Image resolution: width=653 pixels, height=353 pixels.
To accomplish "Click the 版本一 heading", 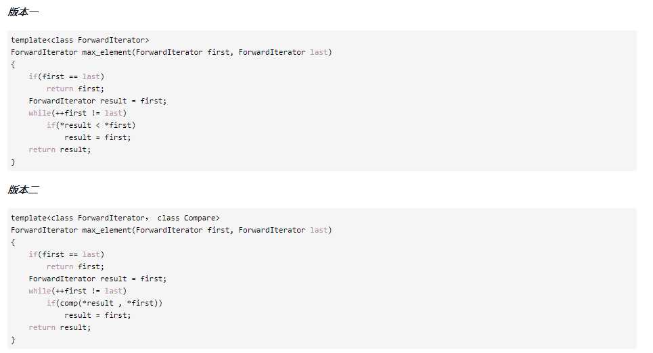I will pyautogui.click(x=23, y=12).
